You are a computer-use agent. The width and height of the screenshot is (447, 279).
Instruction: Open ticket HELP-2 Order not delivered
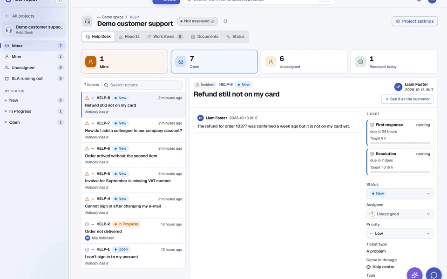coord(134,231)
